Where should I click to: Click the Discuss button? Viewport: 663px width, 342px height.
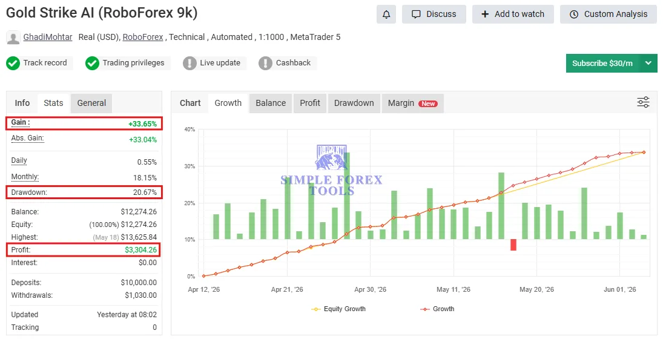pos(434,15)
